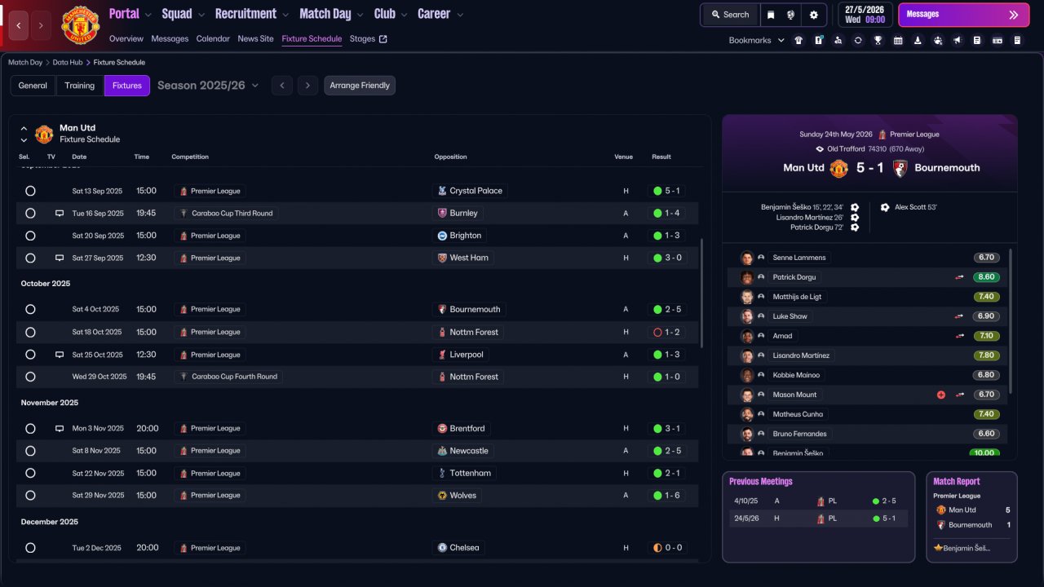The width and height of the screenshot is (1044, 587).
Task: Open the Messages sub-tab
Action: [170, 39]
